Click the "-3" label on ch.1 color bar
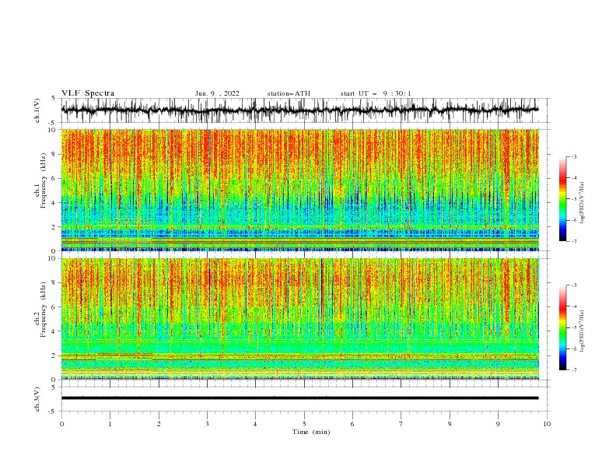This screenshot has width=616, height=476. pos(573,156)
